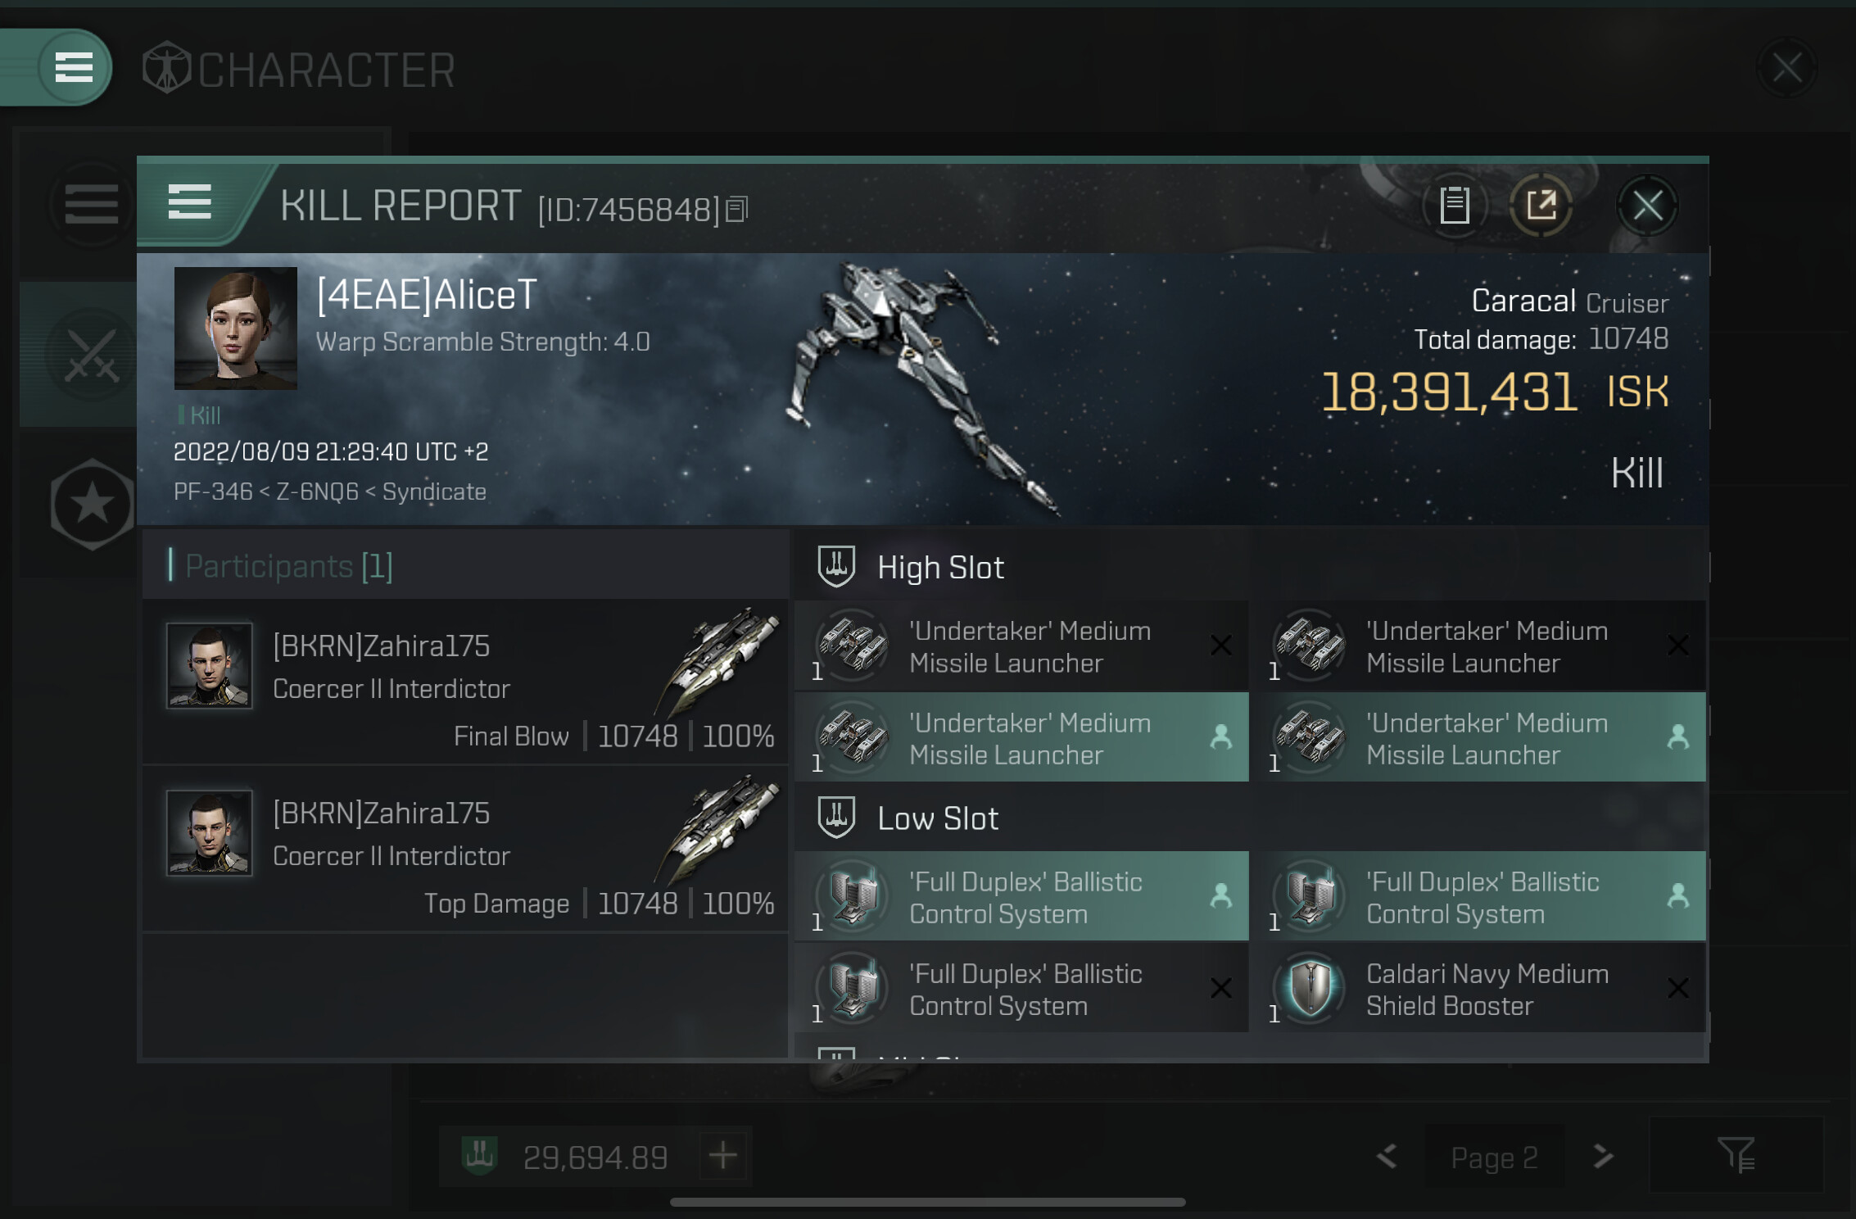The width and height of the screenshot is (1856, 1219).
Task: Open the kill report clipboard icon
Action: point(1455,205)
